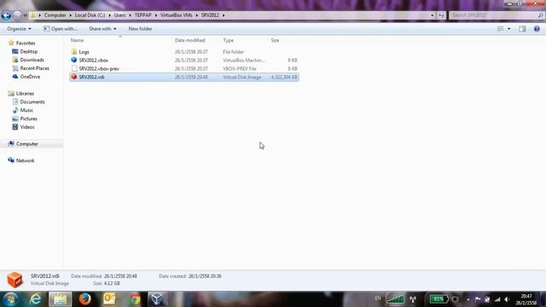Open the recent locations dropdown arrow

pyautogui.click(x=25, y=15)
